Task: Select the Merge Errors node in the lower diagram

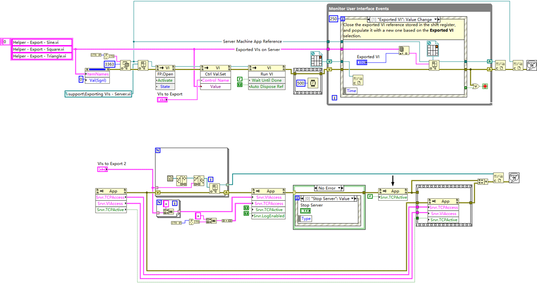Action: coord(483,181)
